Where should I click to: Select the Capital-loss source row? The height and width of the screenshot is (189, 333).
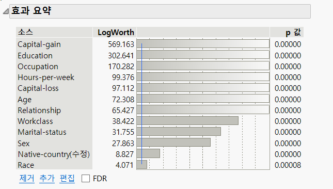coord(54,88)
